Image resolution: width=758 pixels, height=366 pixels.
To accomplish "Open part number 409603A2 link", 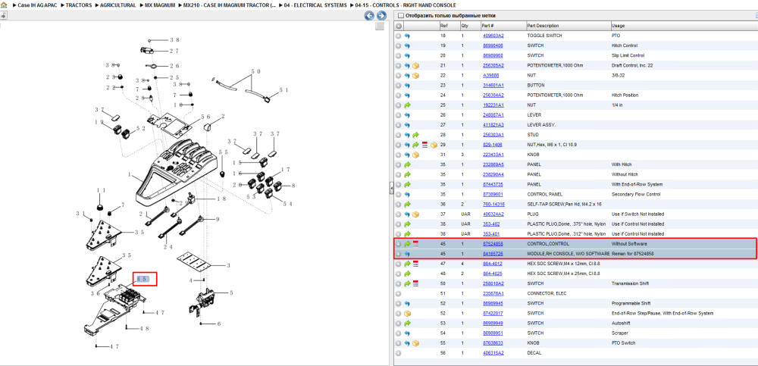I will 493,36.
